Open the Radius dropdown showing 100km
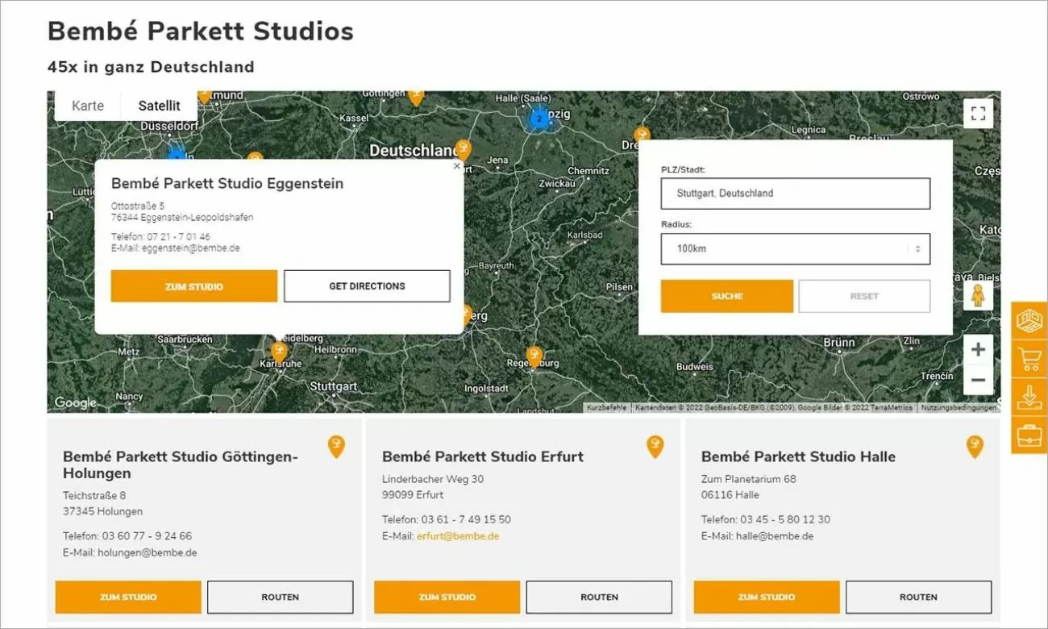The height and width of the screenshot is (629, 1048). [795, 249]
